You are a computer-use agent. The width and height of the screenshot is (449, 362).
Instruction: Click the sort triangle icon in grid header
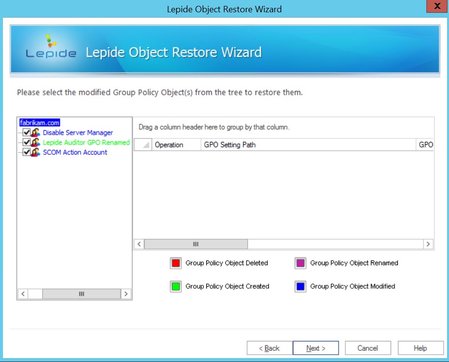[x=145, y=145]
